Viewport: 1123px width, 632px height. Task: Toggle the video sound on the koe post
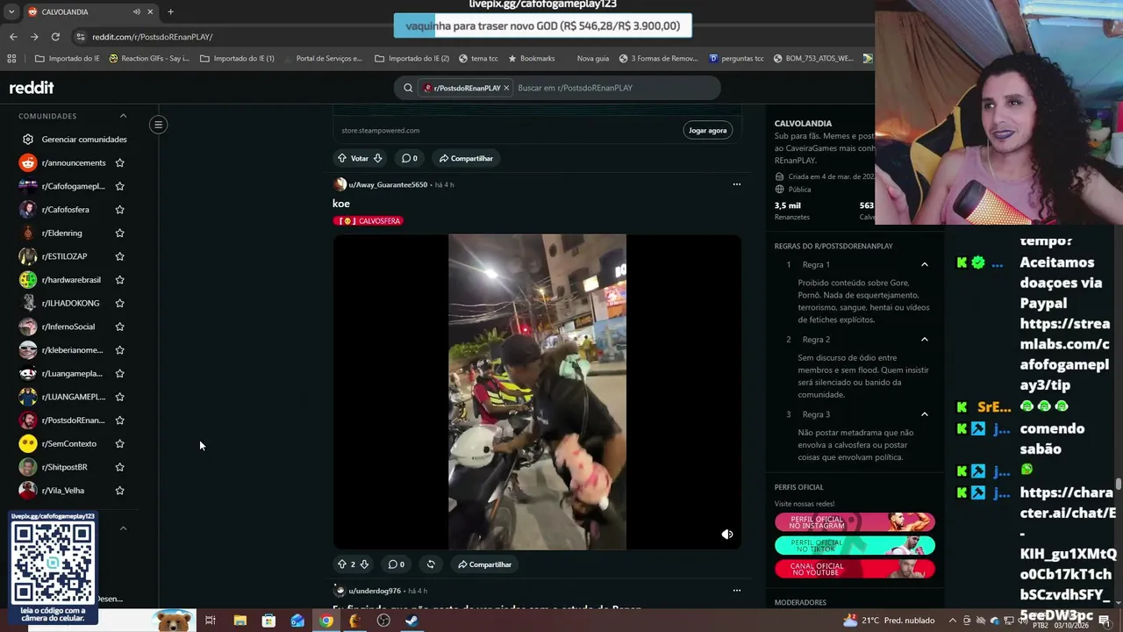pyautogui.click(x=727, y=534)
